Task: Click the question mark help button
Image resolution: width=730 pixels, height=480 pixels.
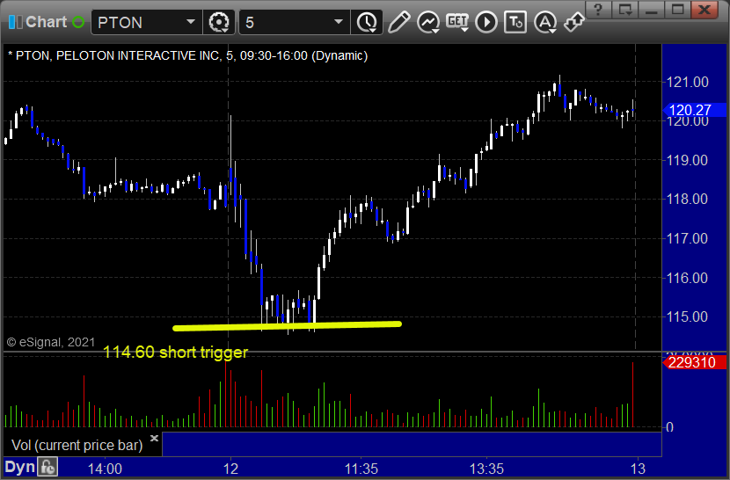Action: [598, 9]
